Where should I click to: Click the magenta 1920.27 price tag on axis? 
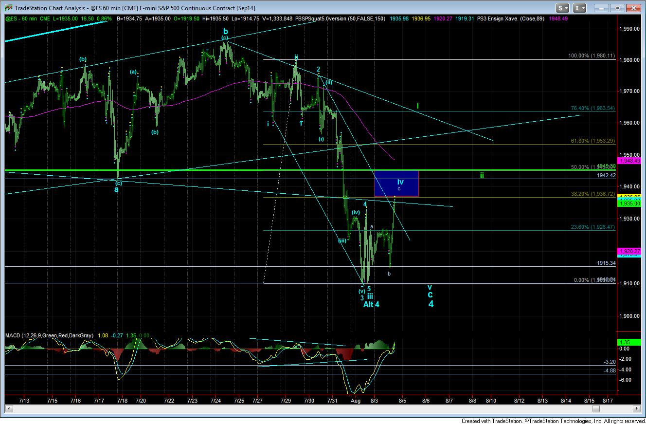pyautogui.click(x=629, y=251)
